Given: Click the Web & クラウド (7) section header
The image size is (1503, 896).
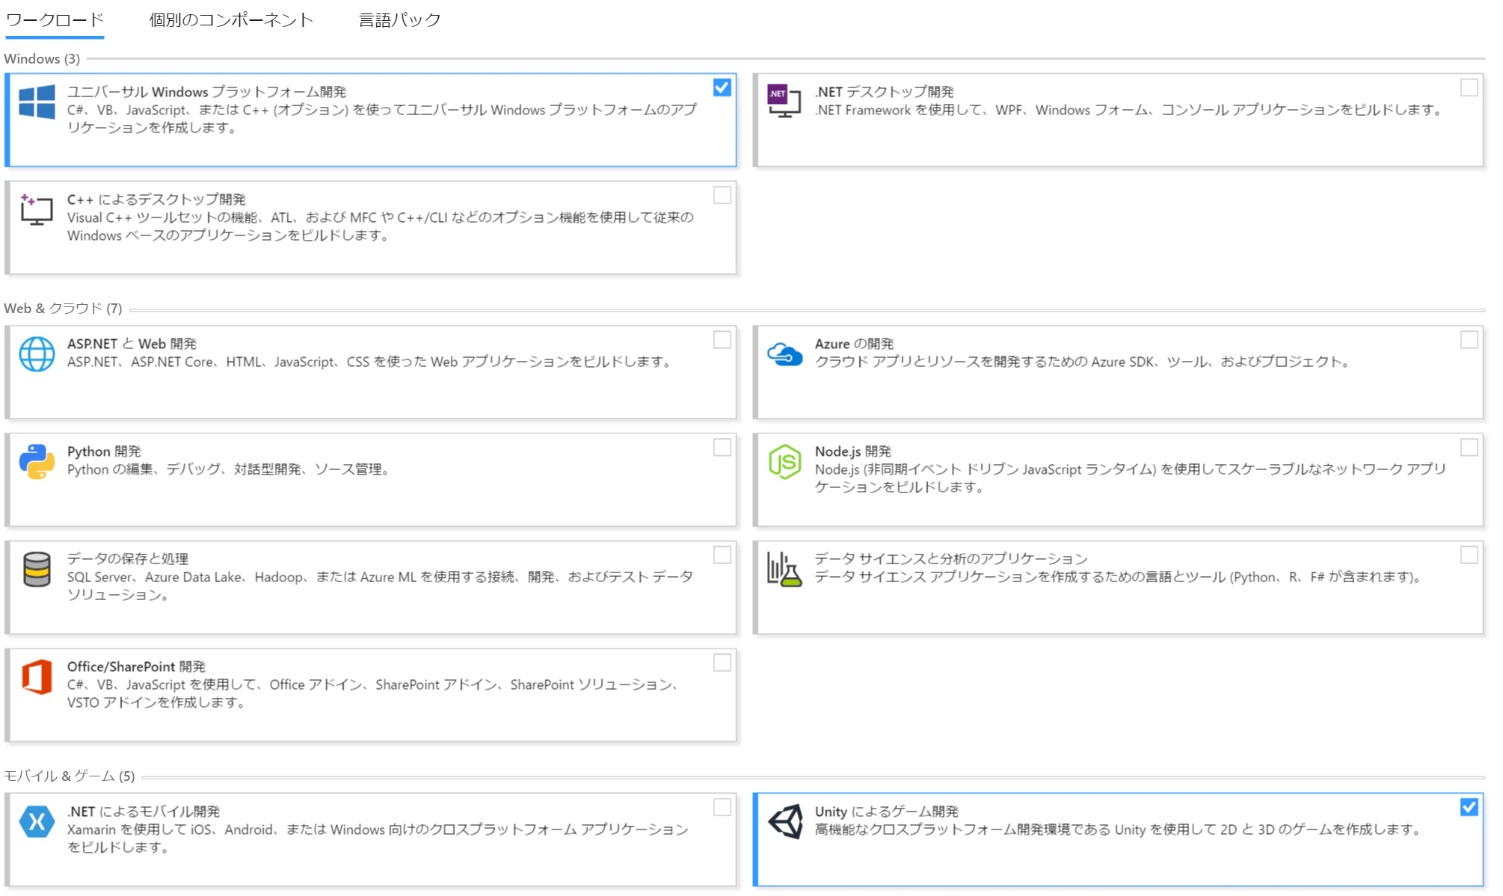Looking at the screenshot, I should coord(63,309).
